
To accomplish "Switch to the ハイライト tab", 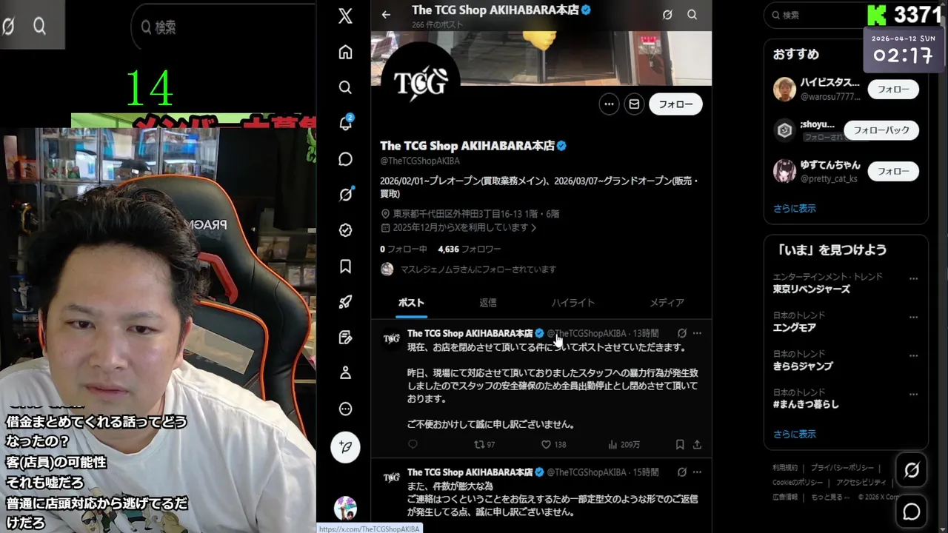I will pyautogui.click(x=573, y=303).
